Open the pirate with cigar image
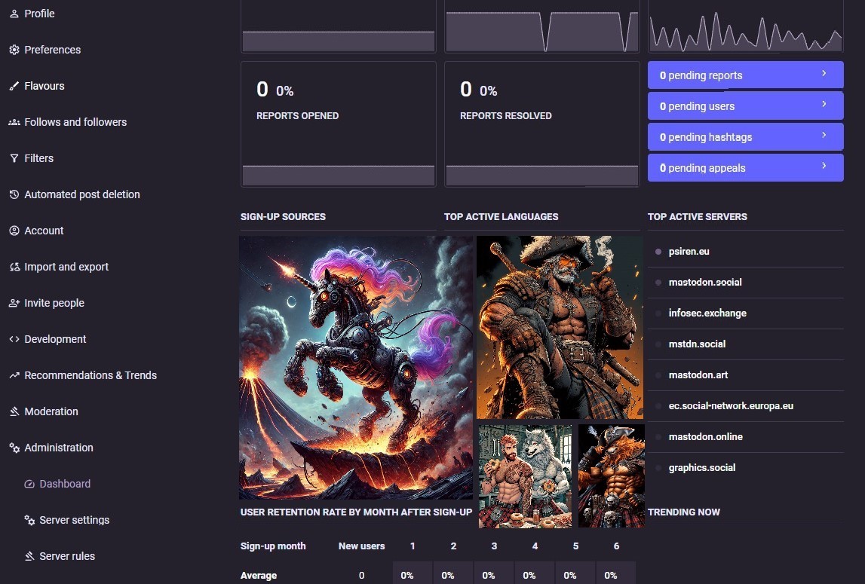 point(560,328)
